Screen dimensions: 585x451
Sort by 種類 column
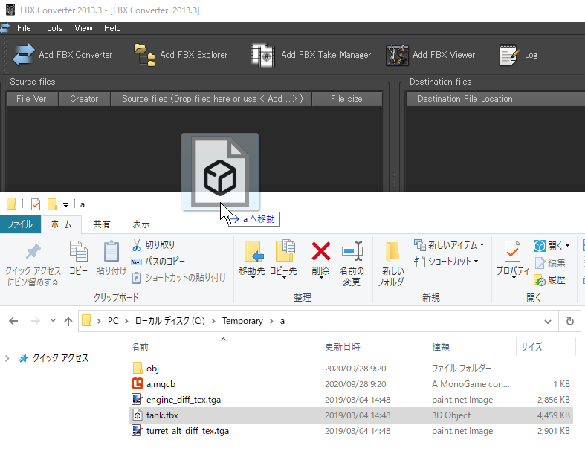click(x=472, y=346)
